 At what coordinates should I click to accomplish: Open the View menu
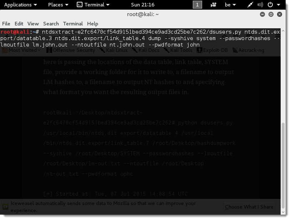point(33,24)
